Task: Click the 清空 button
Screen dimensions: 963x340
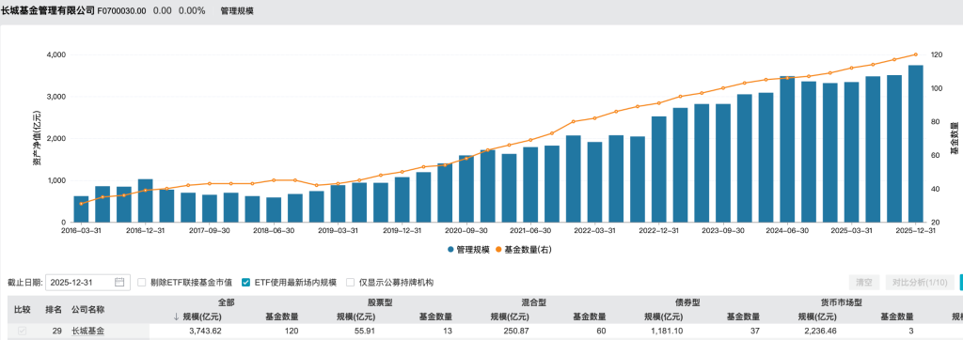Action: (x=863, y=283)
